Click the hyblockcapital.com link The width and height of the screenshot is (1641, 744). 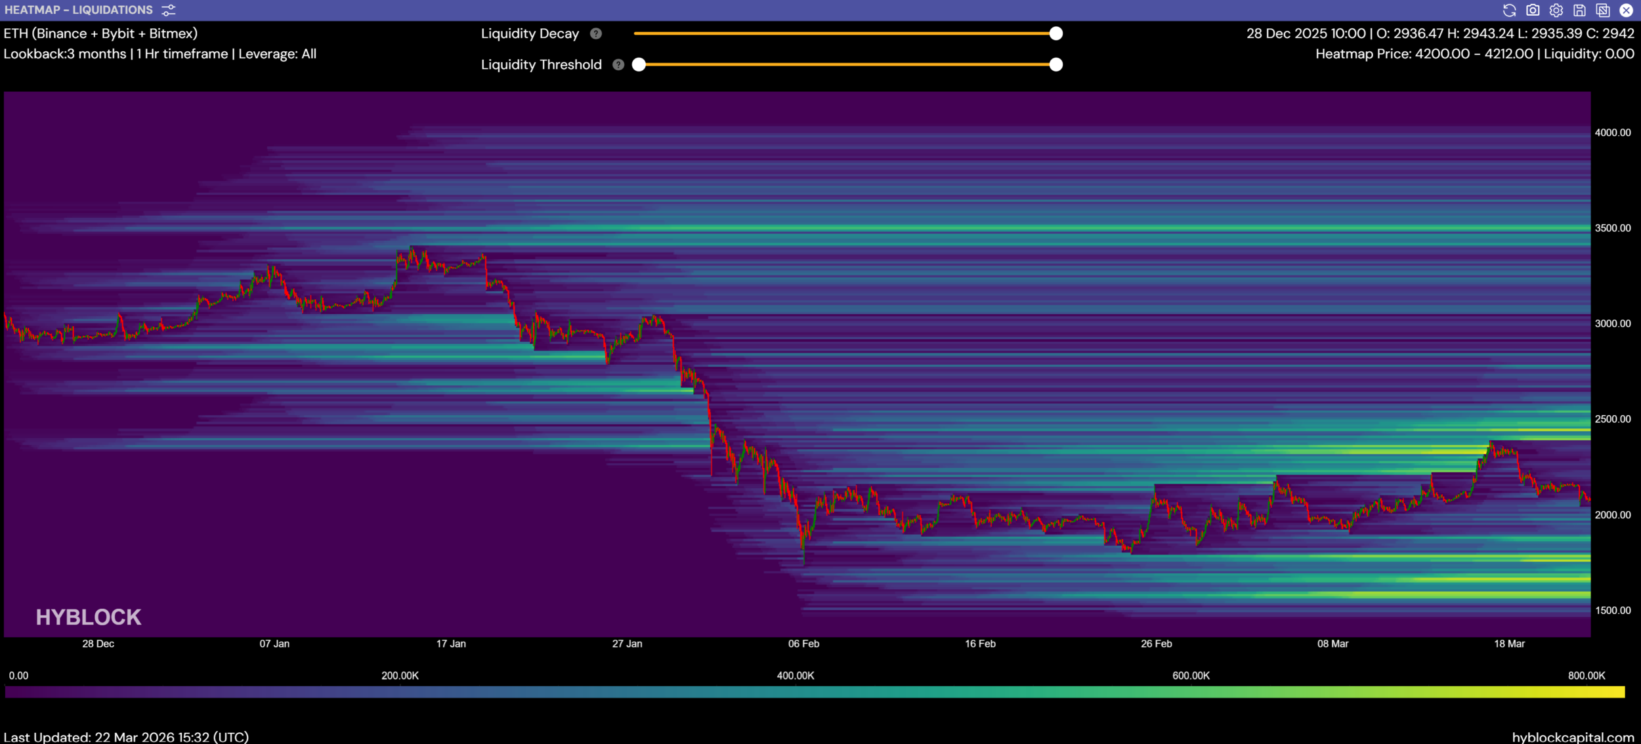click(1573, 737)
